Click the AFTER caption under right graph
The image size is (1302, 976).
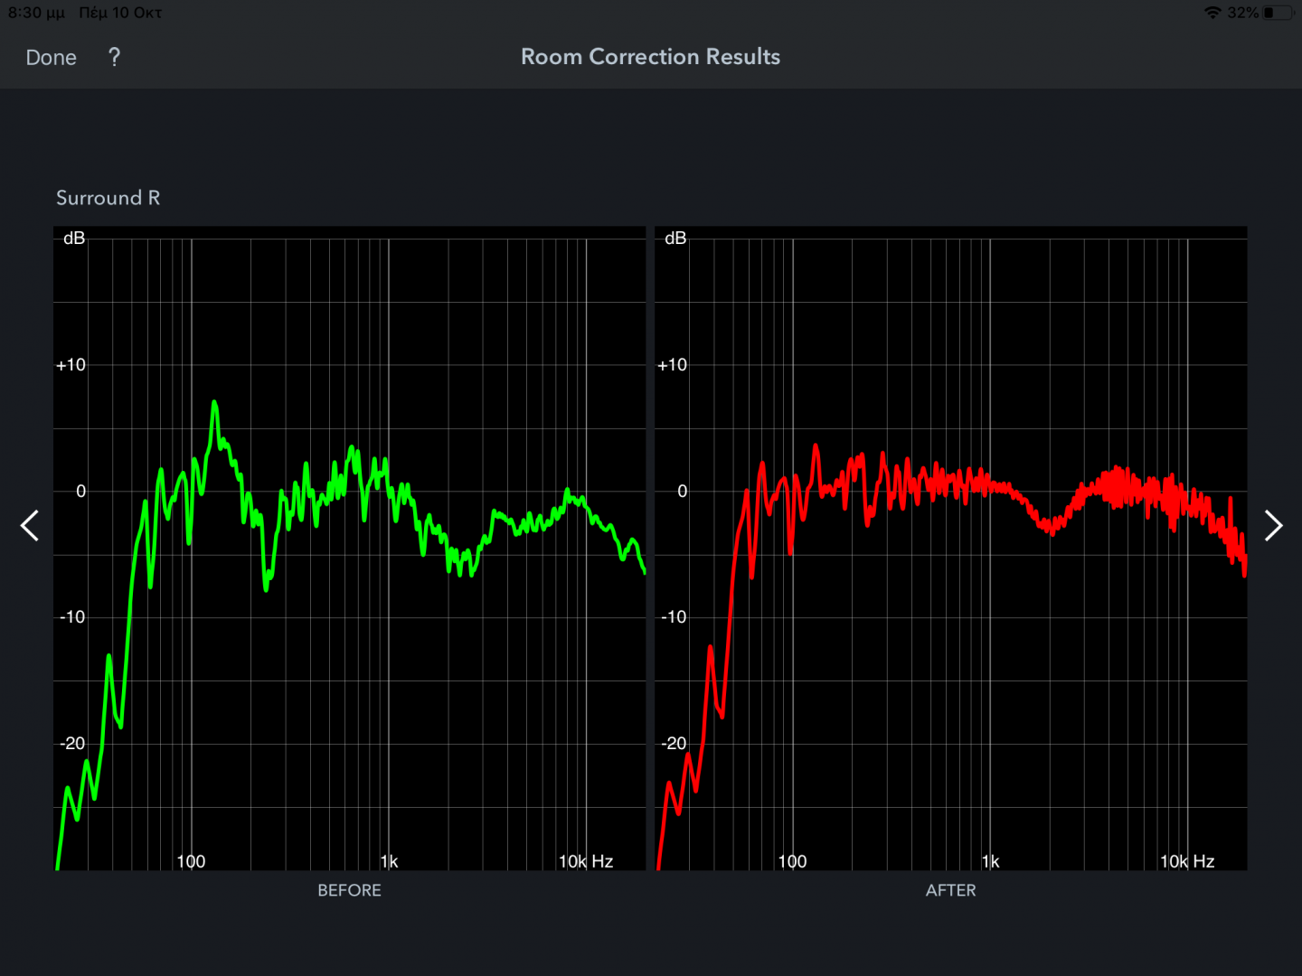(x=950, y=890)
